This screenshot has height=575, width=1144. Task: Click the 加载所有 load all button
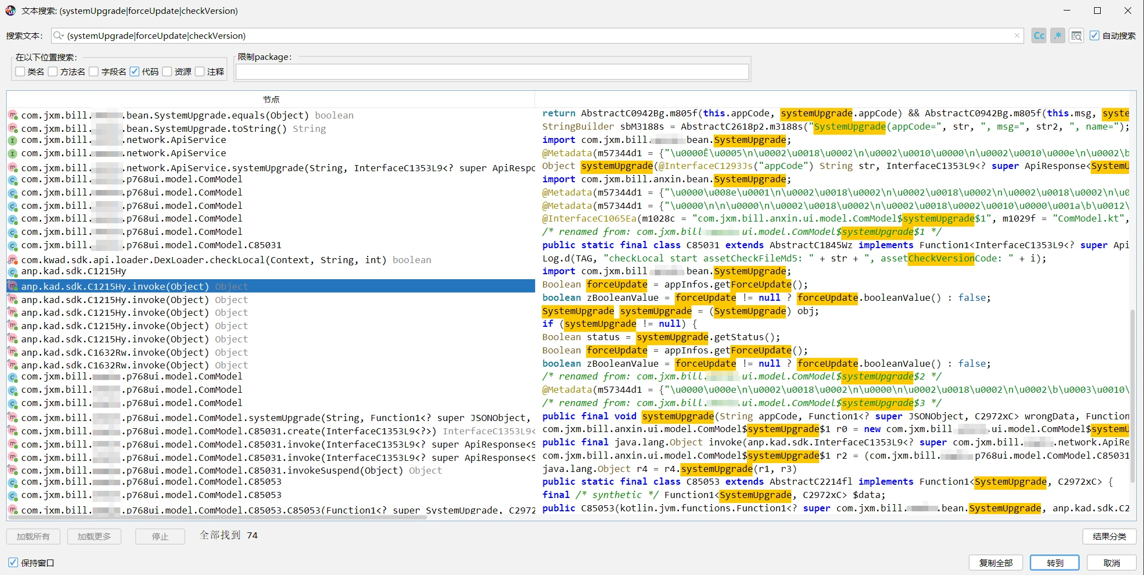pyautogui.click(x=33, y=536)
